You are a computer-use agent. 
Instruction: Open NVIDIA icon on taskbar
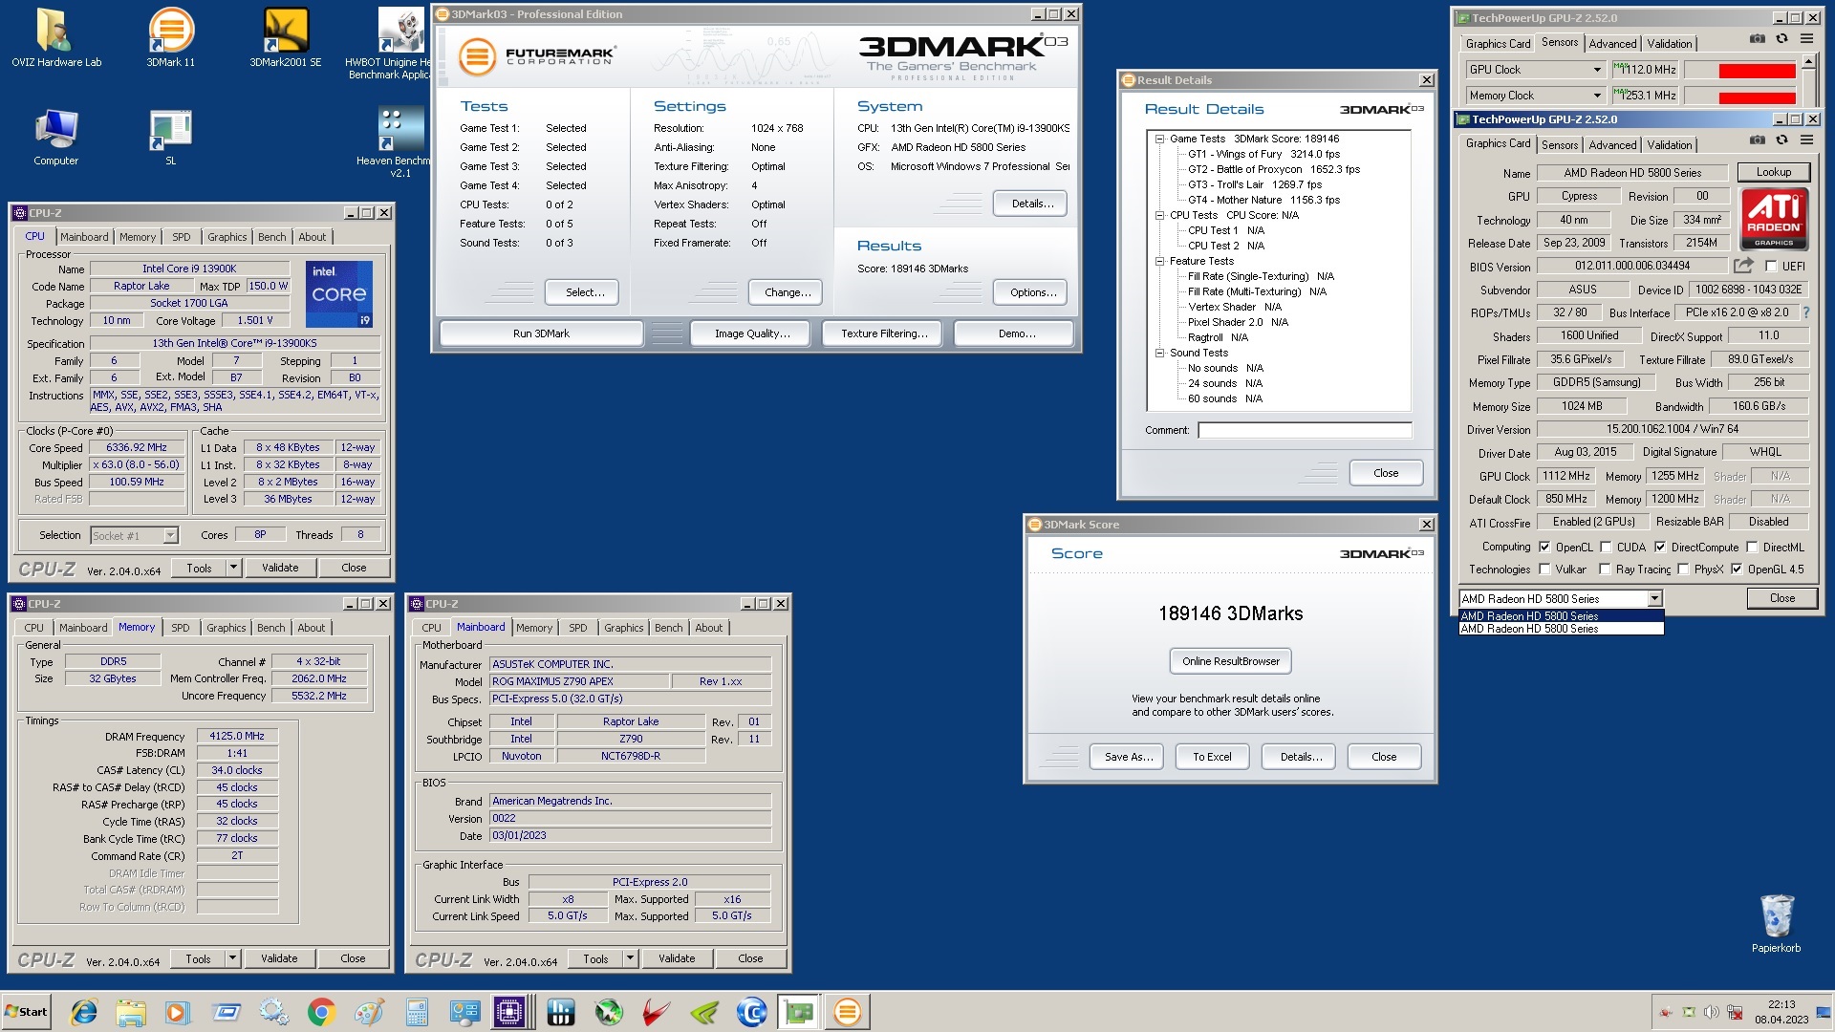[x=704, y=1012]
